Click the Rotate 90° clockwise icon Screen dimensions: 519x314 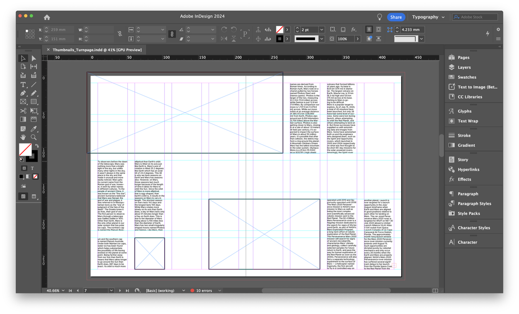(x=224, y=29)
